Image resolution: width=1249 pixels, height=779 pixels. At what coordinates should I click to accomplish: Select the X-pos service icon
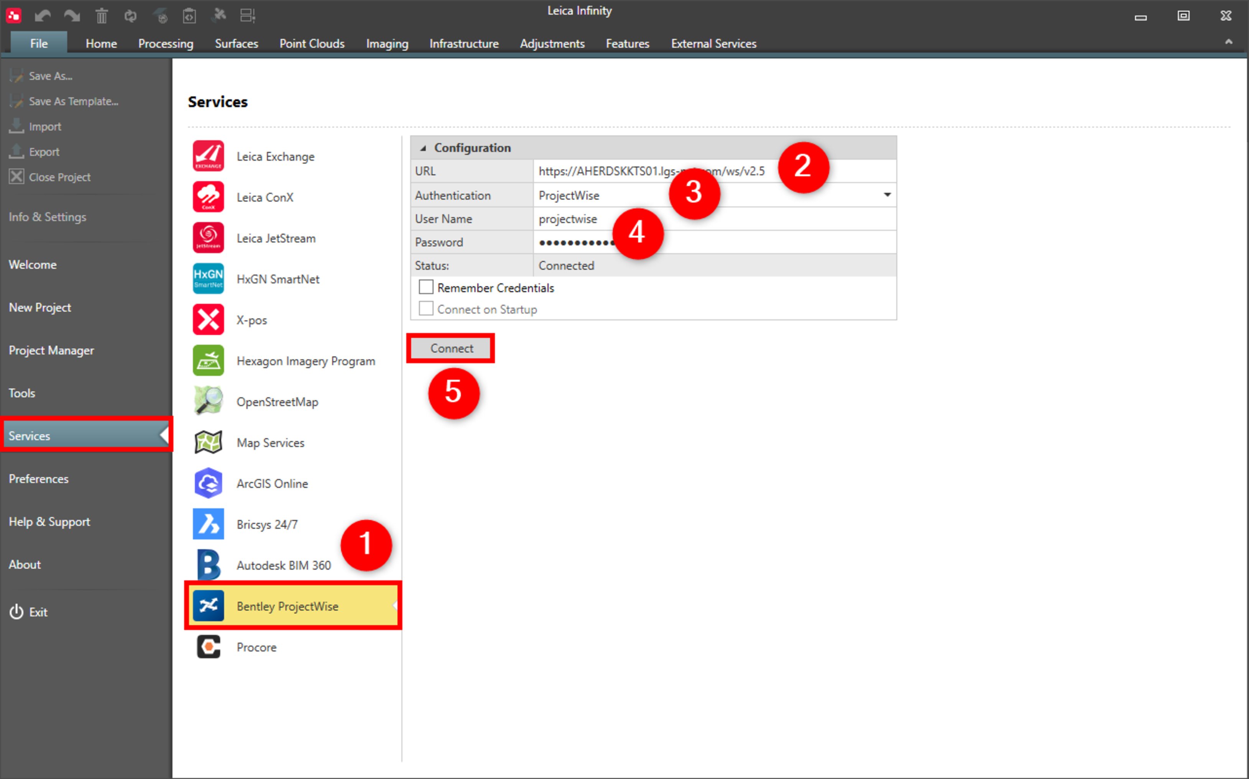pos(208,320)
